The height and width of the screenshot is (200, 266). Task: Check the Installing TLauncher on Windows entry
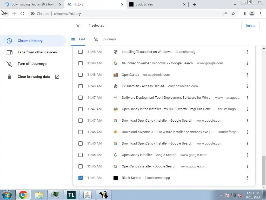[x=81, y=52]
